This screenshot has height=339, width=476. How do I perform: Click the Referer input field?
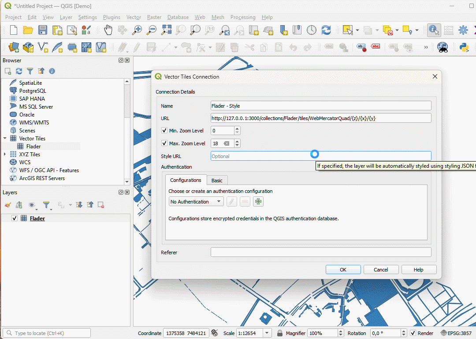click(321, 252)
